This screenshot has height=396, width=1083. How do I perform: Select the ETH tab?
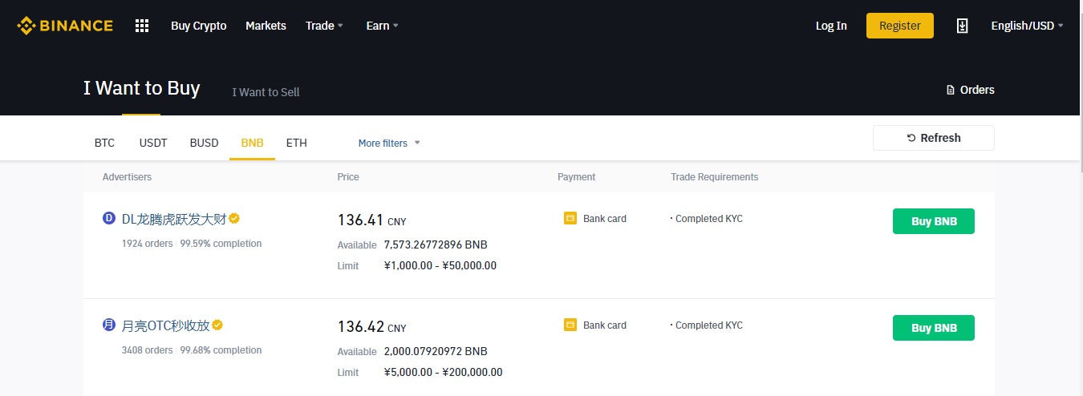[x=297, y=143]
